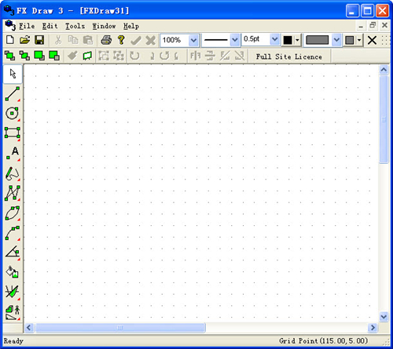393x349 pixels.
Task: Click the grey vertical flip icon
Action: click(x=210, y=56)
